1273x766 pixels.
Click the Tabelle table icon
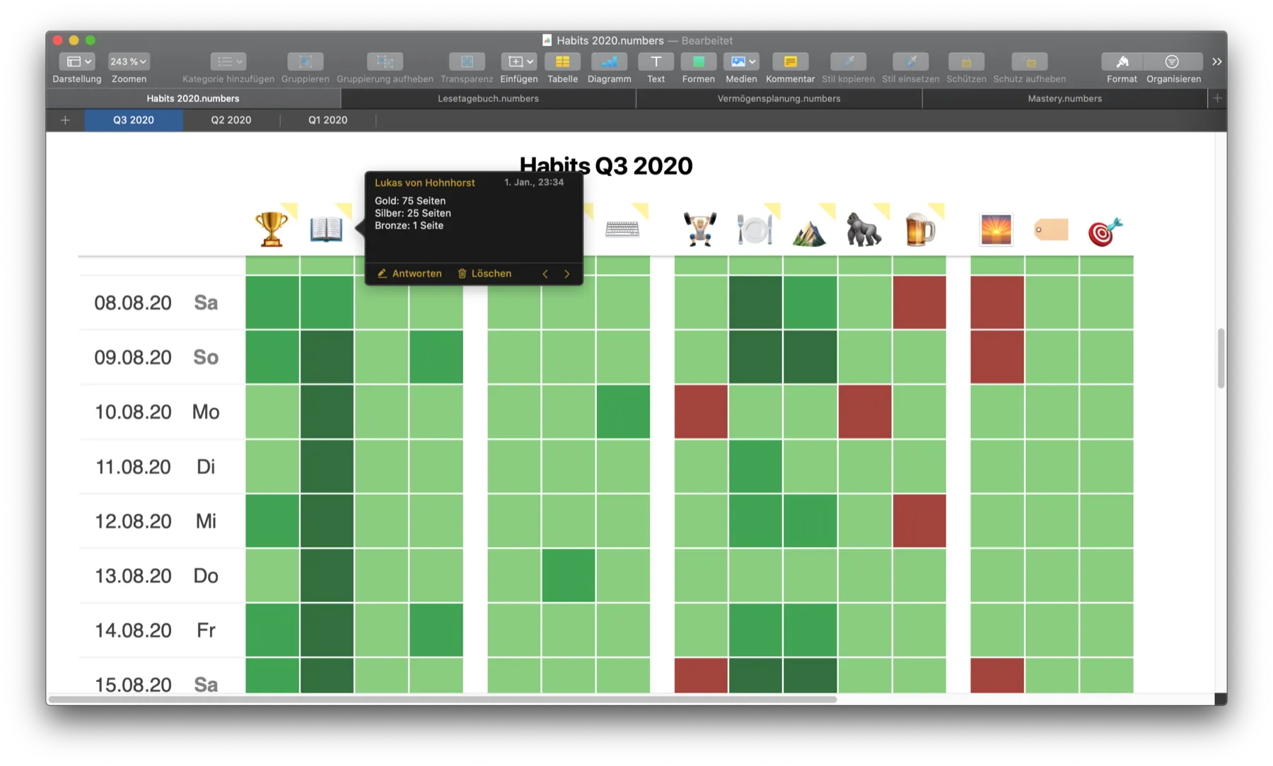point(562,62)
